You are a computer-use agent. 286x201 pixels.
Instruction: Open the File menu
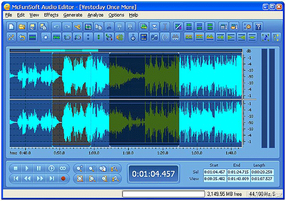point(9,15)
